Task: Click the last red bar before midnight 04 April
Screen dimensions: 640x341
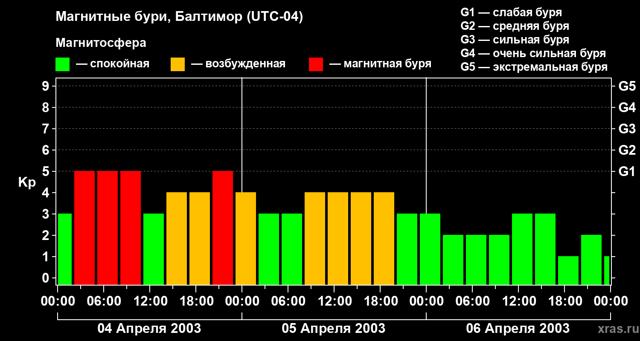Action: [x=223, y=228]
